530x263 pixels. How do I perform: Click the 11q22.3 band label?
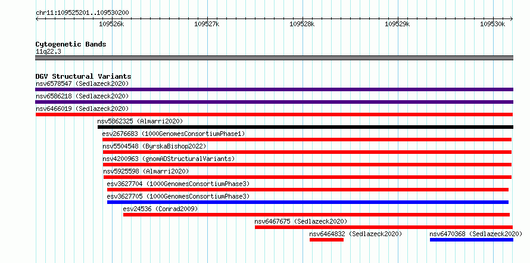[48, 52]
